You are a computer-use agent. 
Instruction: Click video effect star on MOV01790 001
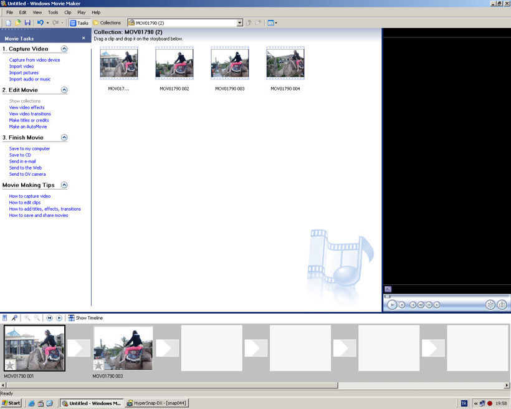[10, 365]
